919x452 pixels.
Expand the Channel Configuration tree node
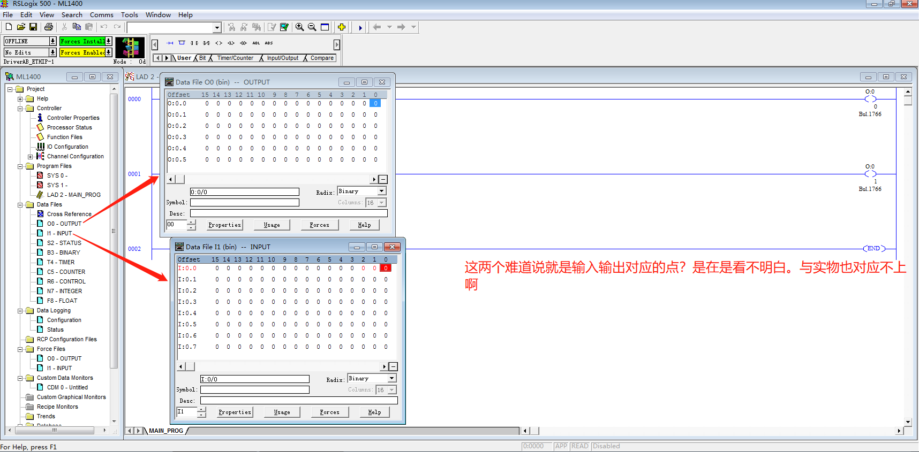pyautogui.click(x=30, y=157)
